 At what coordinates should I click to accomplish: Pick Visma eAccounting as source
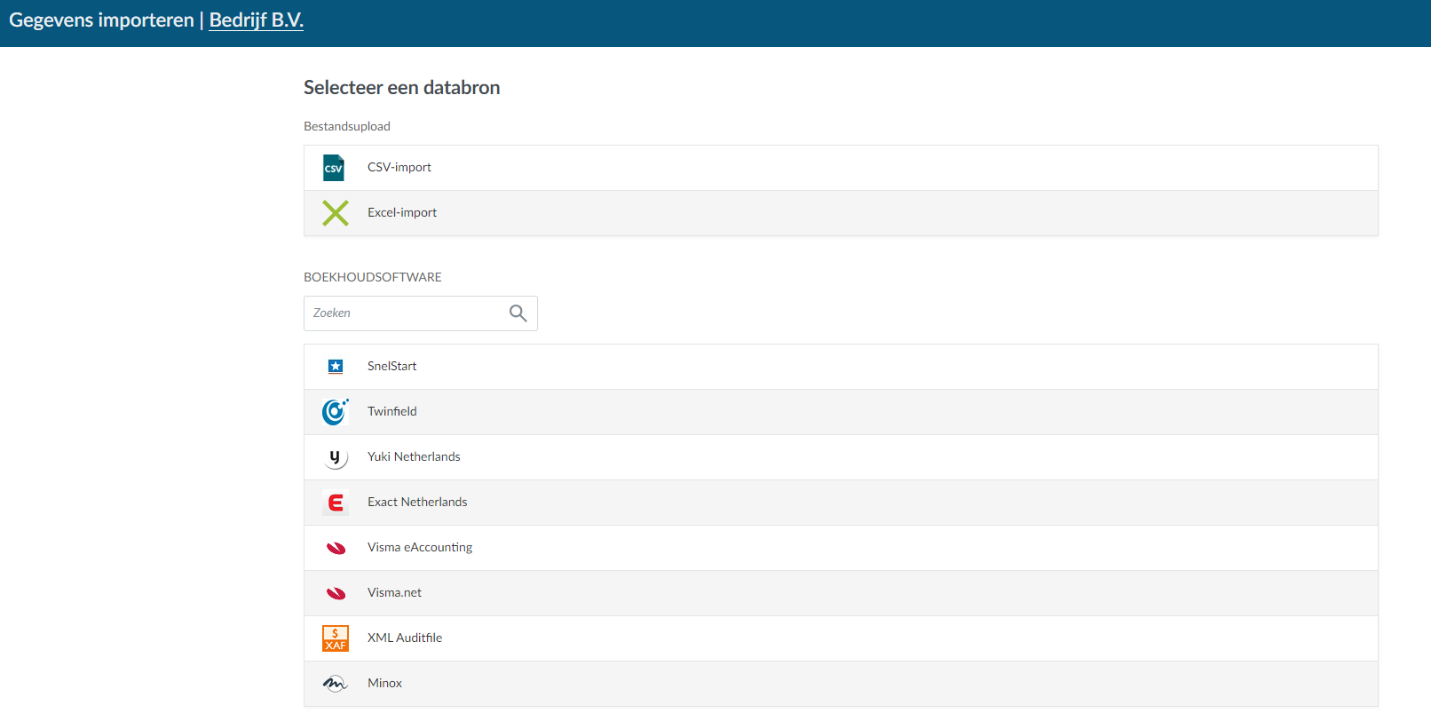[x=841, y=548]
